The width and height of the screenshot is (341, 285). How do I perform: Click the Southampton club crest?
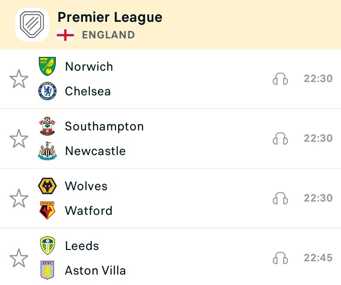click(x=47, y=126)
